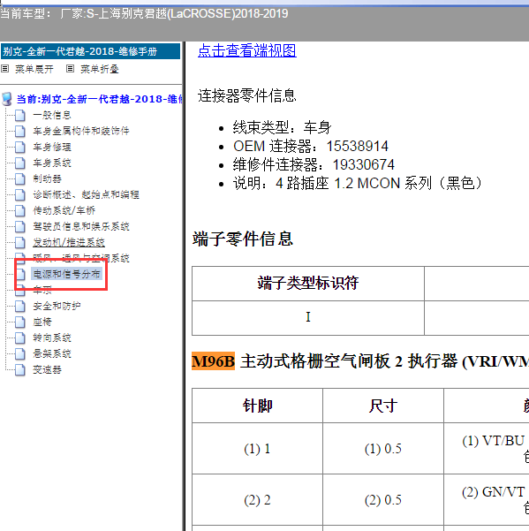529x531 pixels.
Task: Click the page icon next to 悬架系统
Action: click(x=20, y=354)
